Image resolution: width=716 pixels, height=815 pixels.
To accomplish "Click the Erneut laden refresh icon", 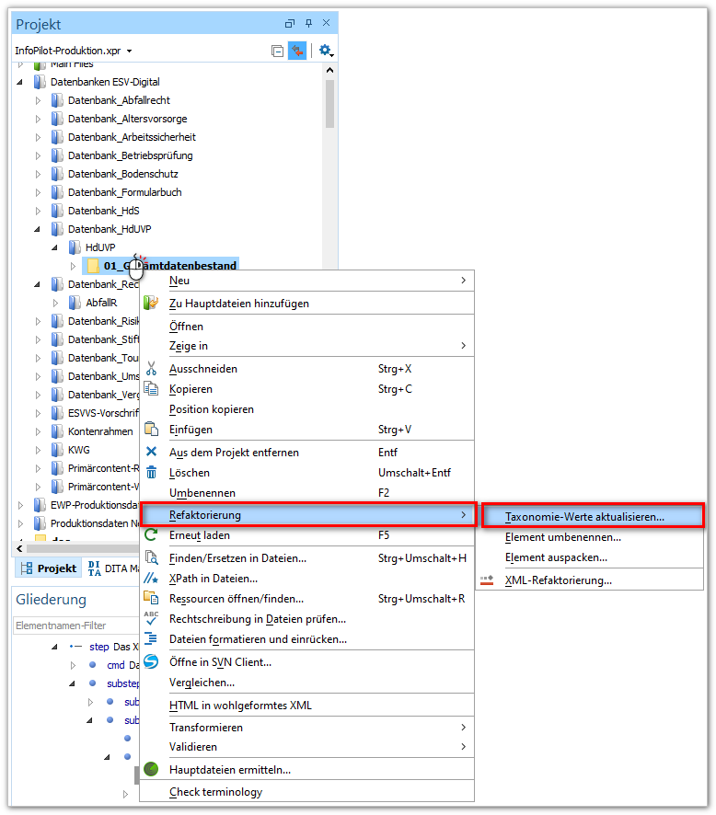I will coord(151,534).
